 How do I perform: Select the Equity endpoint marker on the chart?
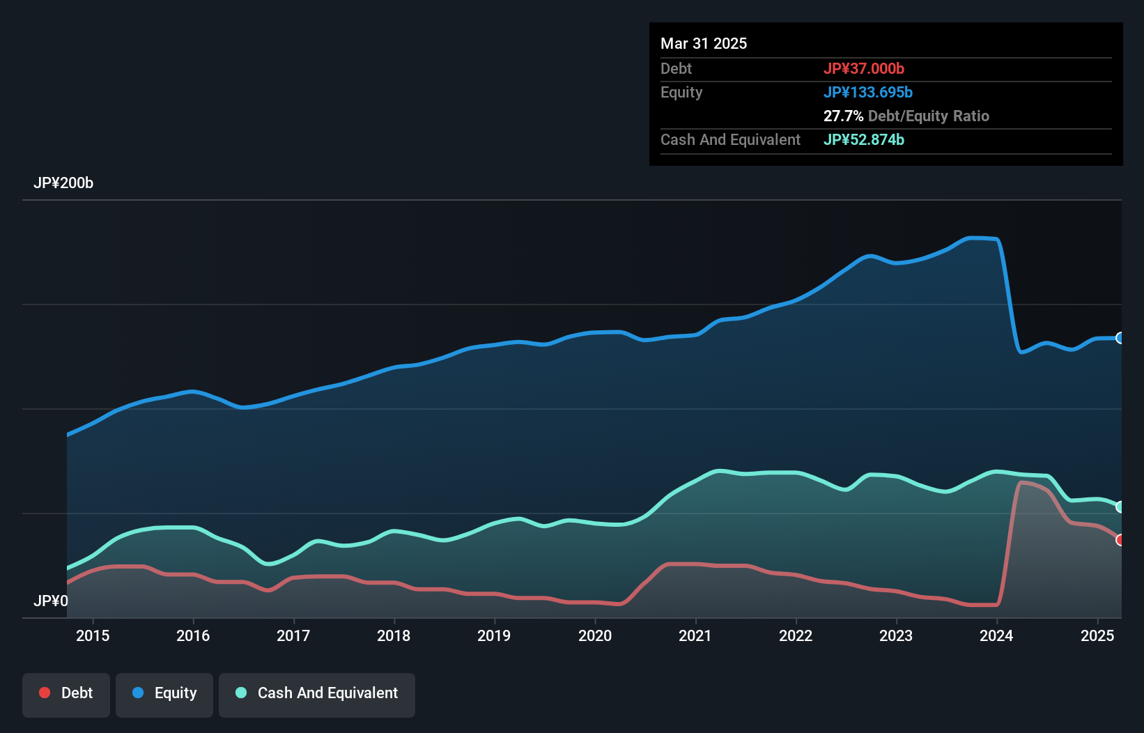(1119, 338)
